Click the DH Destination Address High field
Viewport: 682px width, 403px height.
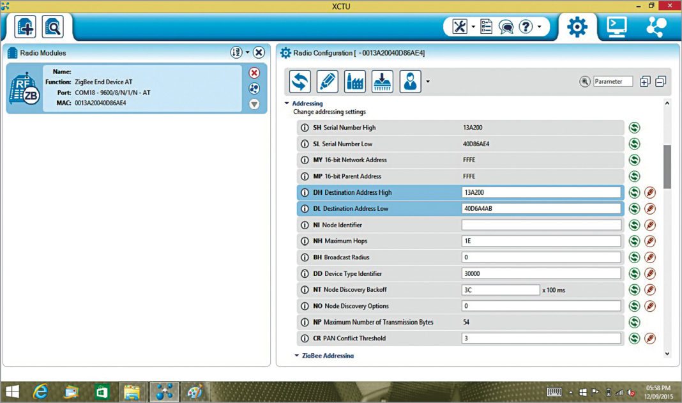coord(541,192)
